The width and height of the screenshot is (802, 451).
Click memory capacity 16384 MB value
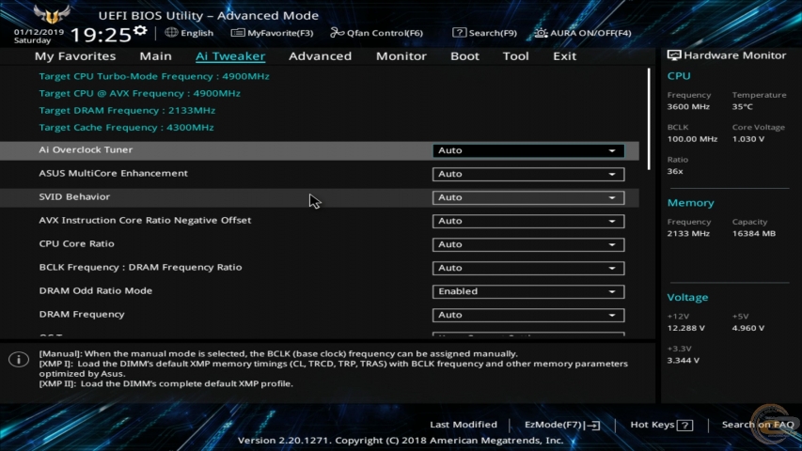753,234
